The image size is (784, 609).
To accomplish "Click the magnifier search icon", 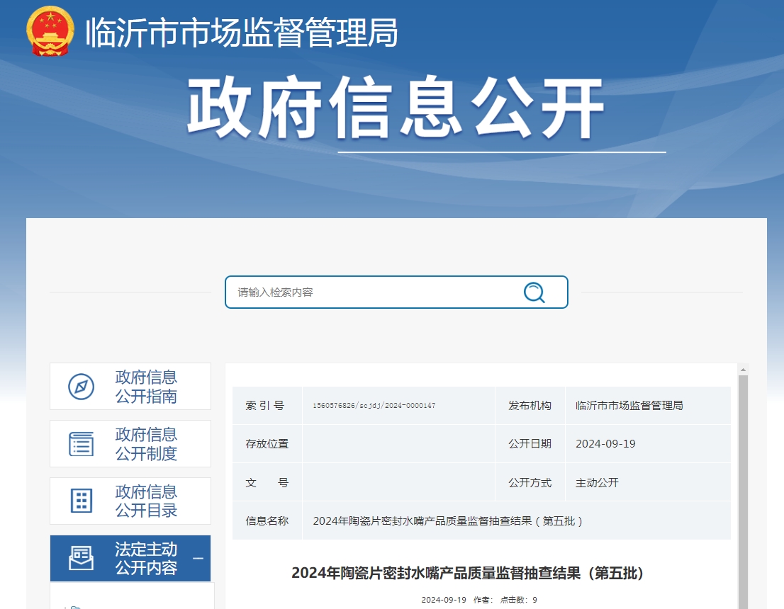I will [534, 292].
